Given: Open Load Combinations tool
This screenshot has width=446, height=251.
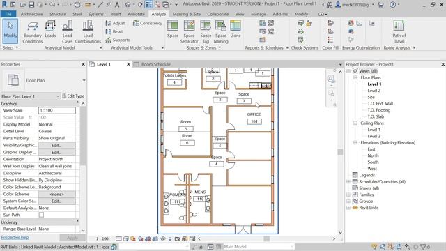Looking at the screenshot, I should point(88,32).
